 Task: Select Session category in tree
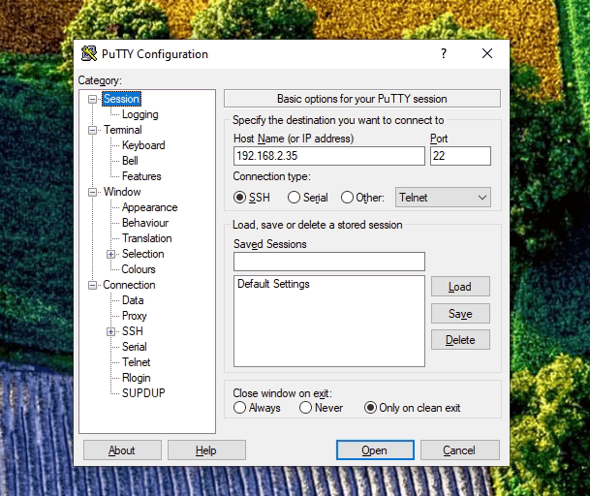coord(121,99)
